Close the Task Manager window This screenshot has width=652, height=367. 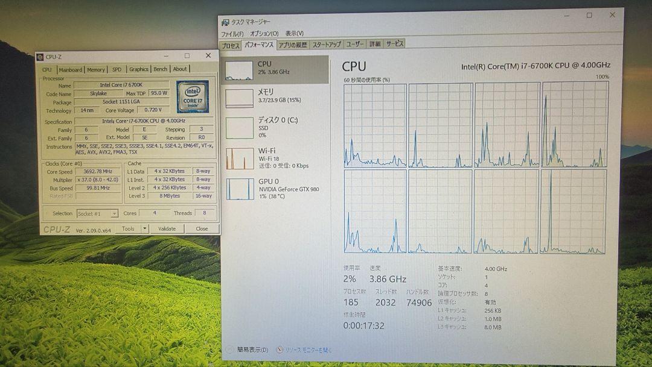click(x=612, y=15)
